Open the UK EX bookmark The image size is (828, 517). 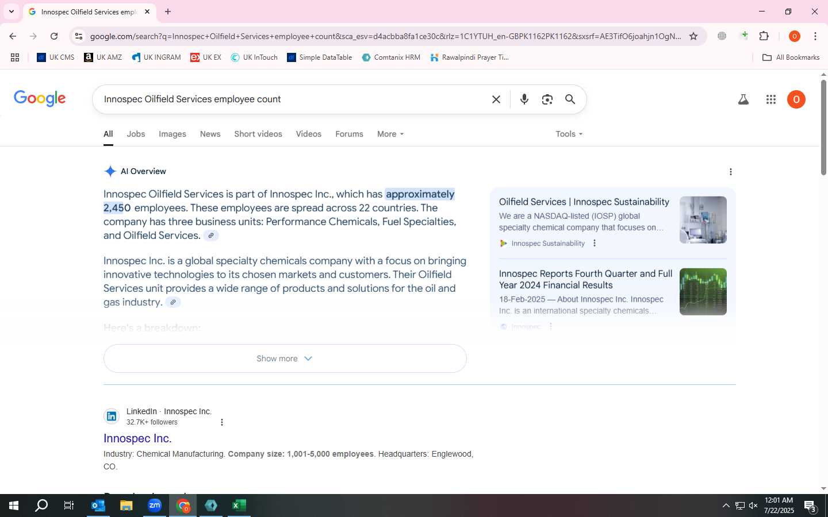[206, 57]
